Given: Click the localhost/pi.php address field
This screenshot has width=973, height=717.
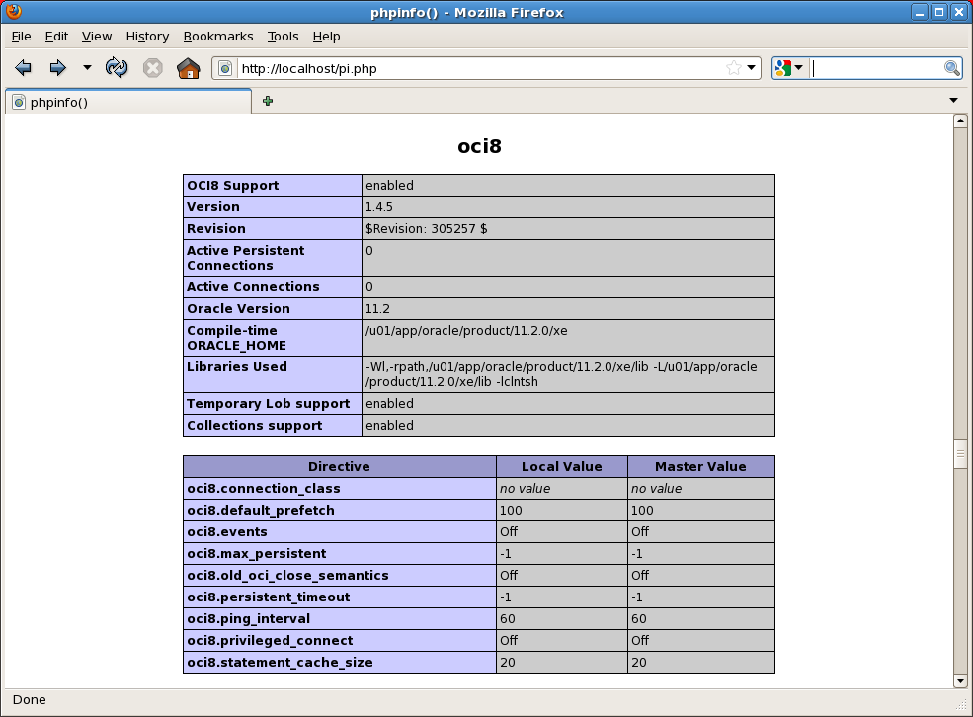Looking at the screenshot, I should (474, 68).
